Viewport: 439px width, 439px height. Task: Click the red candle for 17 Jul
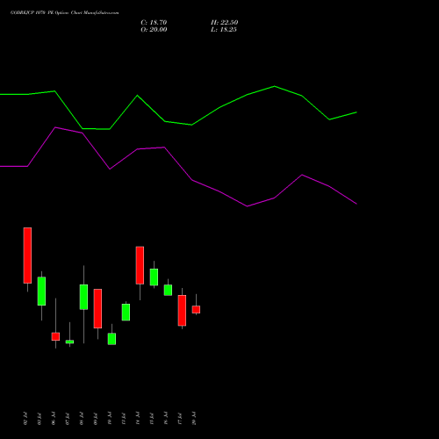[182, 310]
